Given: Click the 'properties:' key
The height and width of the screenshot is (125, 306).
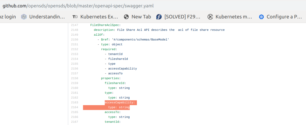Looking at the screenshot, I should coord(111,78).
